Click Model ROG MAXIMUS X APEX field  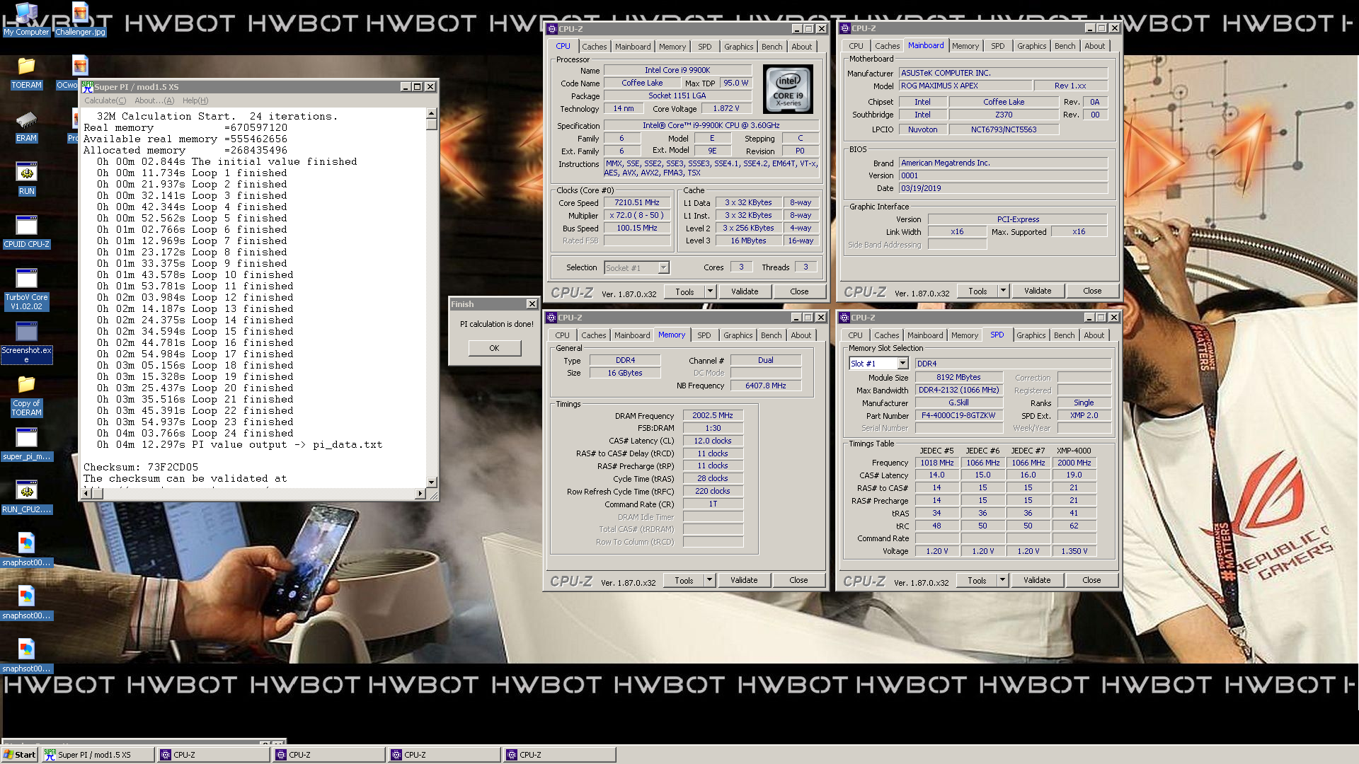coord(964,86)
